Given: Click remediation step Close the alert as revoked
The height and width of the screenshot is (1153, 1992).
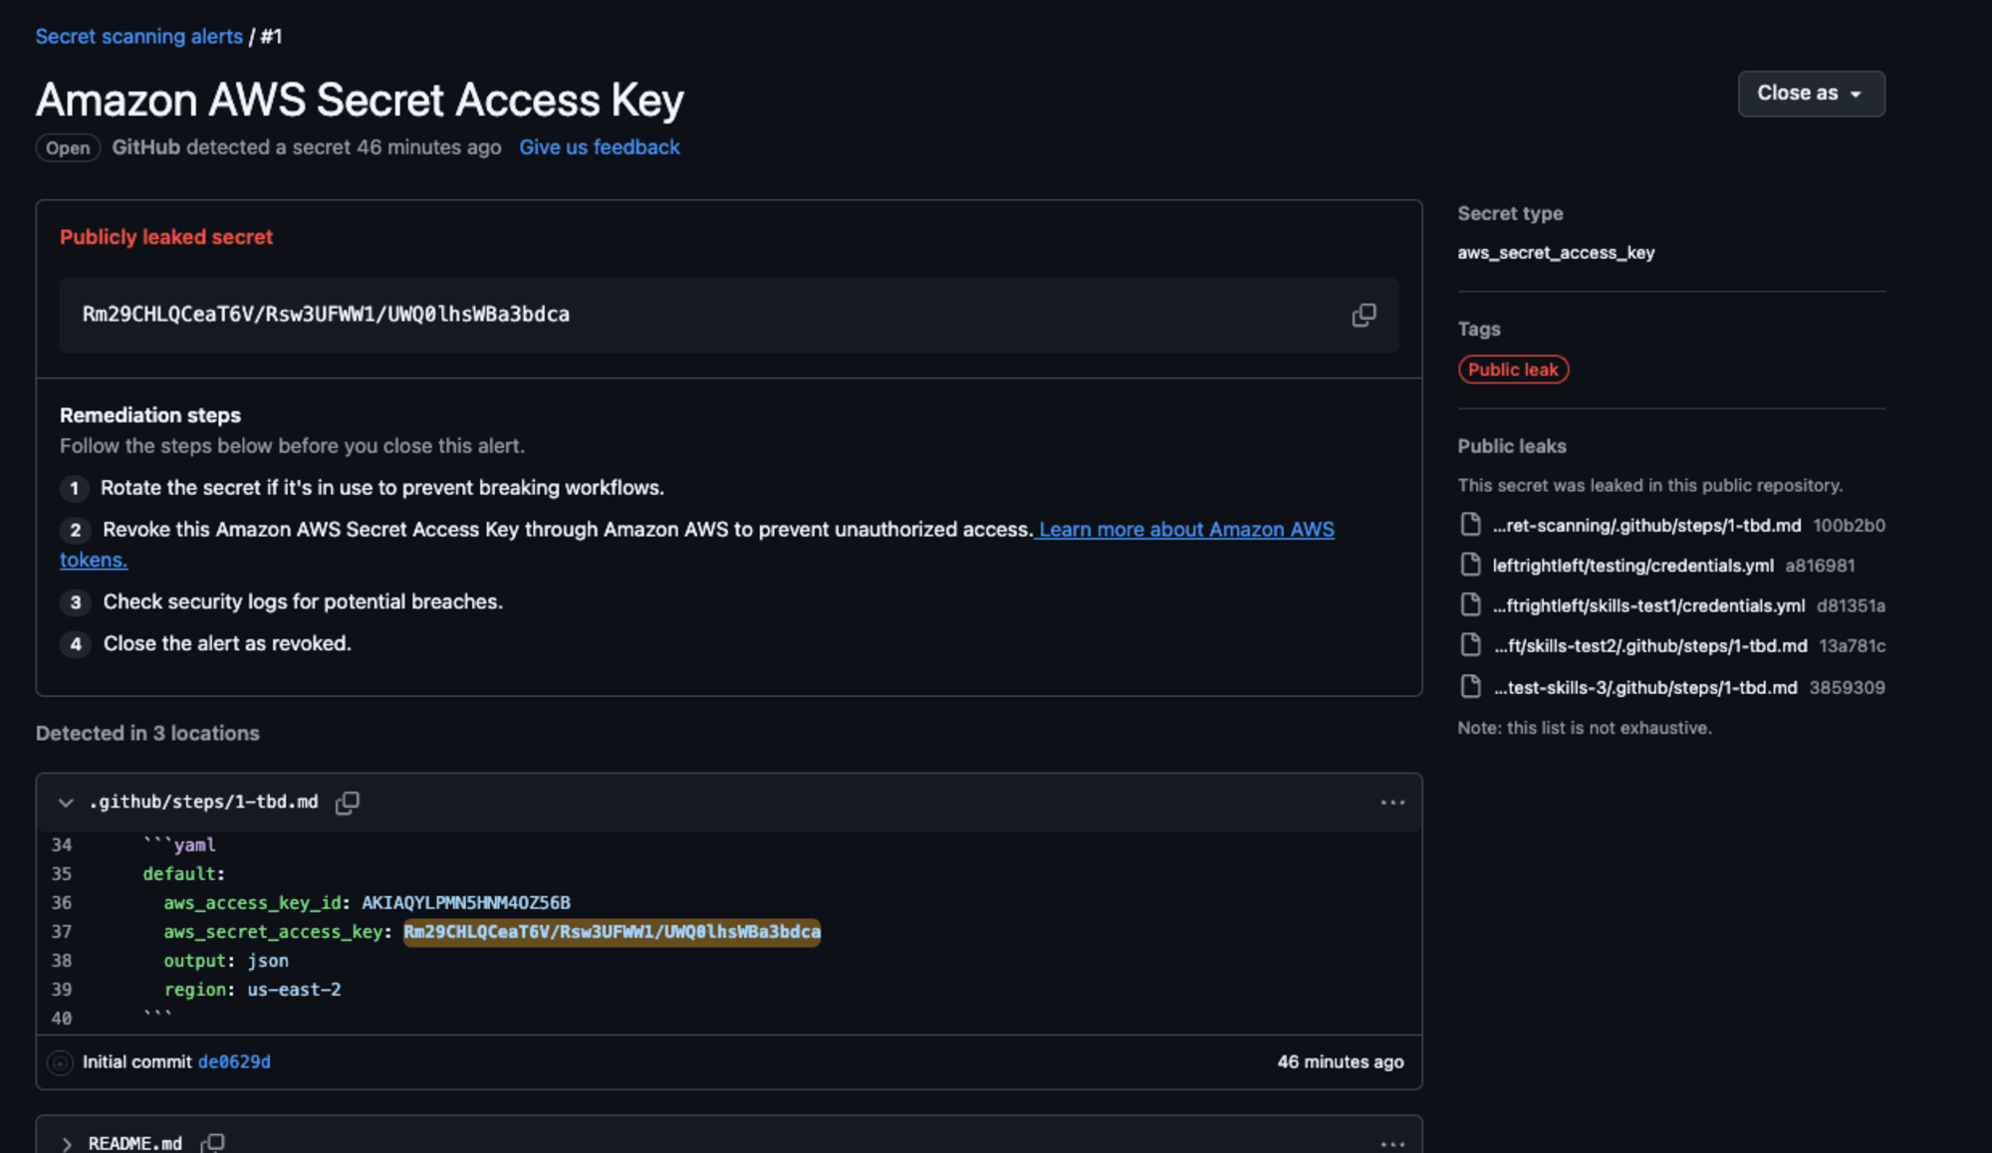Looking at the screenshot, I should [227, 644].
